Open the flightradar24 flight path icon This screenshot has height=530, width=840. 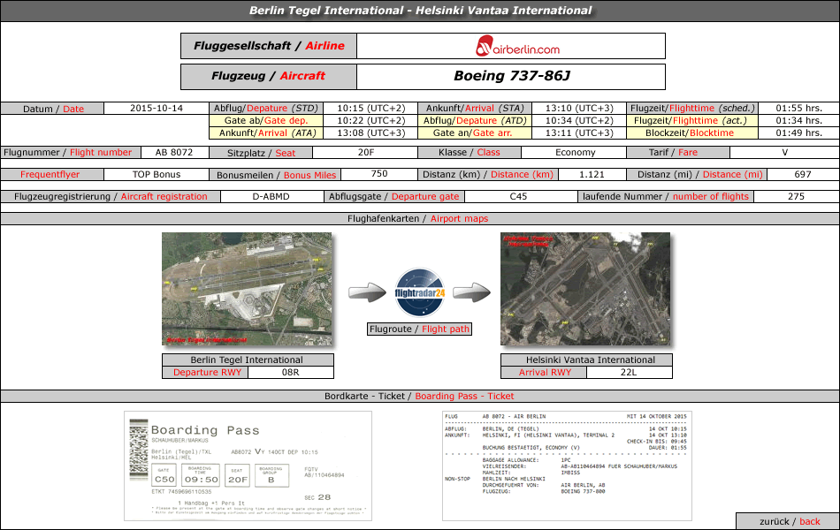420,293
